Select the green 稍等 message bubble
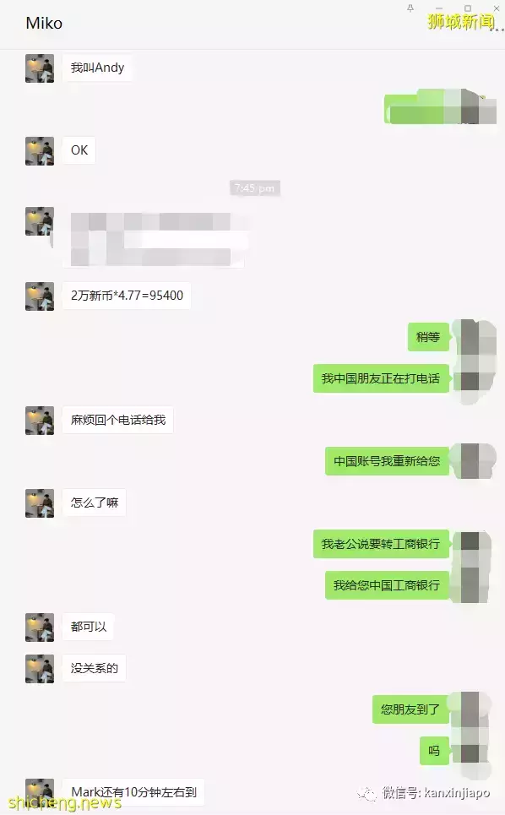This screenshot has width=505, height=815. pyautogui.click(x=428, y=337)
